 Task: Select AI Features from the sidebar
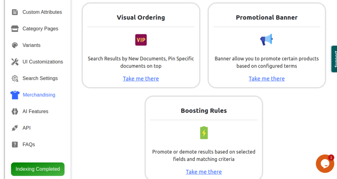[x=36, y=111]
